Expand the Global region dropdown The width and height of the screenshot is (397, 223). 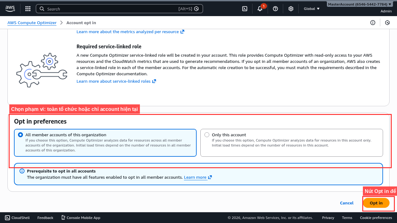click(x=311, y=9)
